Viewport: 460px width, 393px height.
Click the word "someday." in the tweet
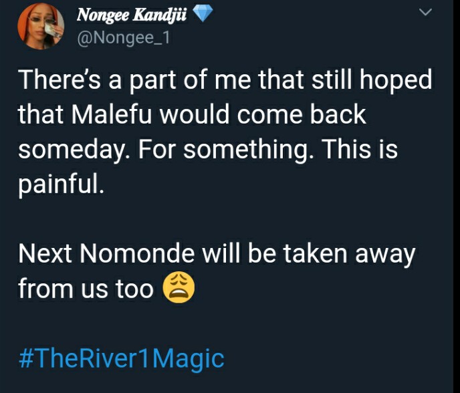(x=74, y=150)
